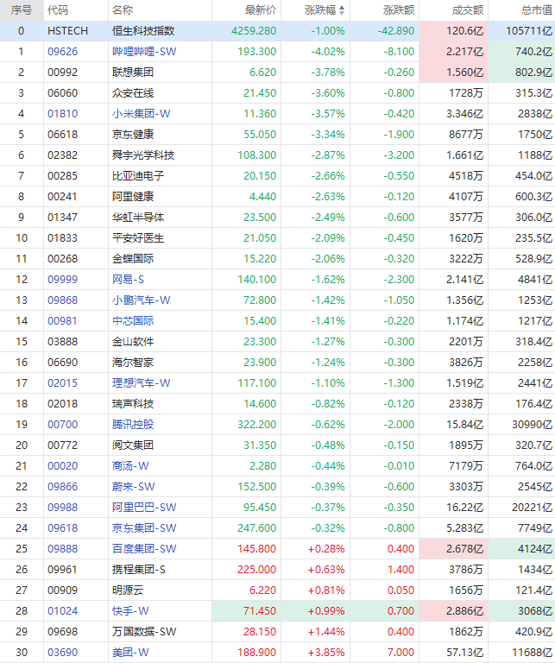Open 腾讯控股 stock link
This screenshot has width=555, height=663.
(x=133, y=425)
